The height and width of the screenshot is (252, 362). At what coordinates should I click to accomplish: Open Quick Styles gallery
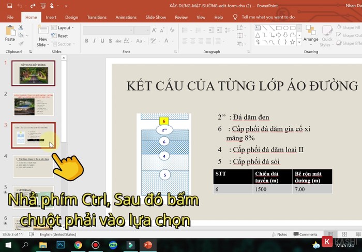(x=327, y=36)
